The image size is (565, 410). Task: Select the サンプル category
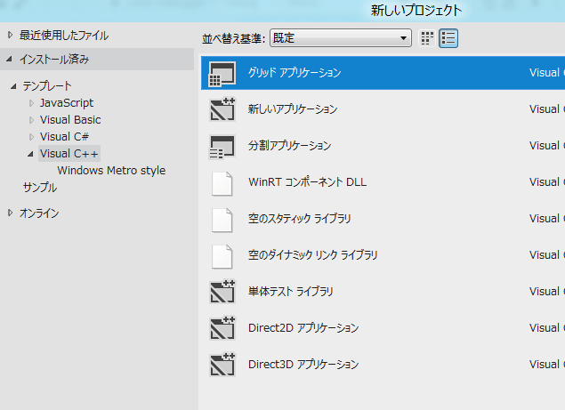pos(39,188)
